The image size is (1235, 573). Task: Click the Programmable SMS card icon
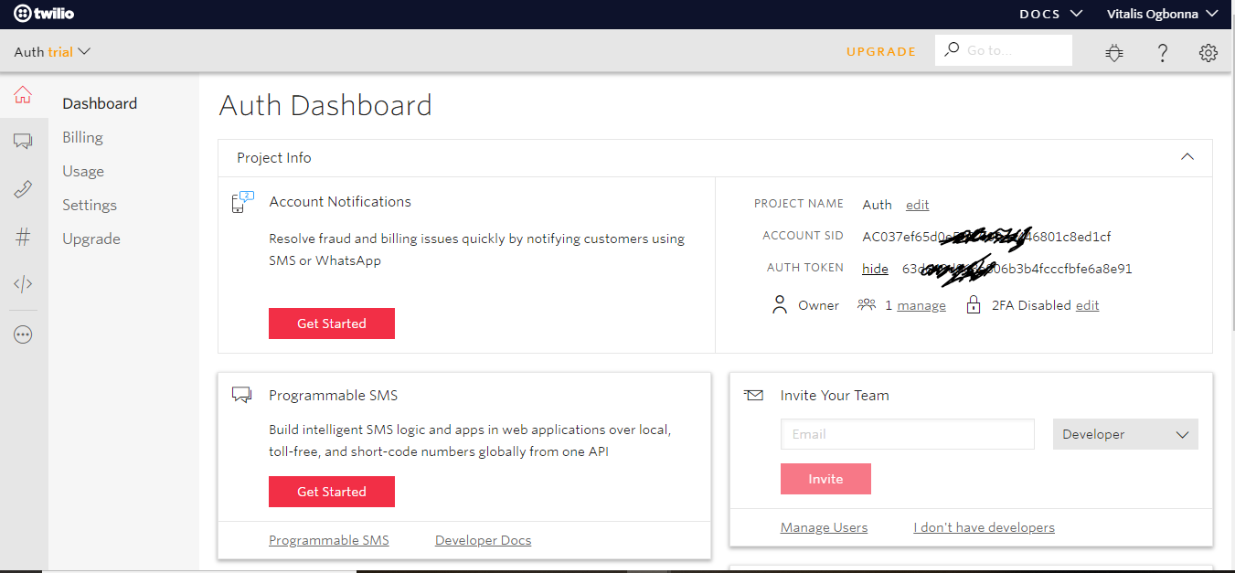241,395
